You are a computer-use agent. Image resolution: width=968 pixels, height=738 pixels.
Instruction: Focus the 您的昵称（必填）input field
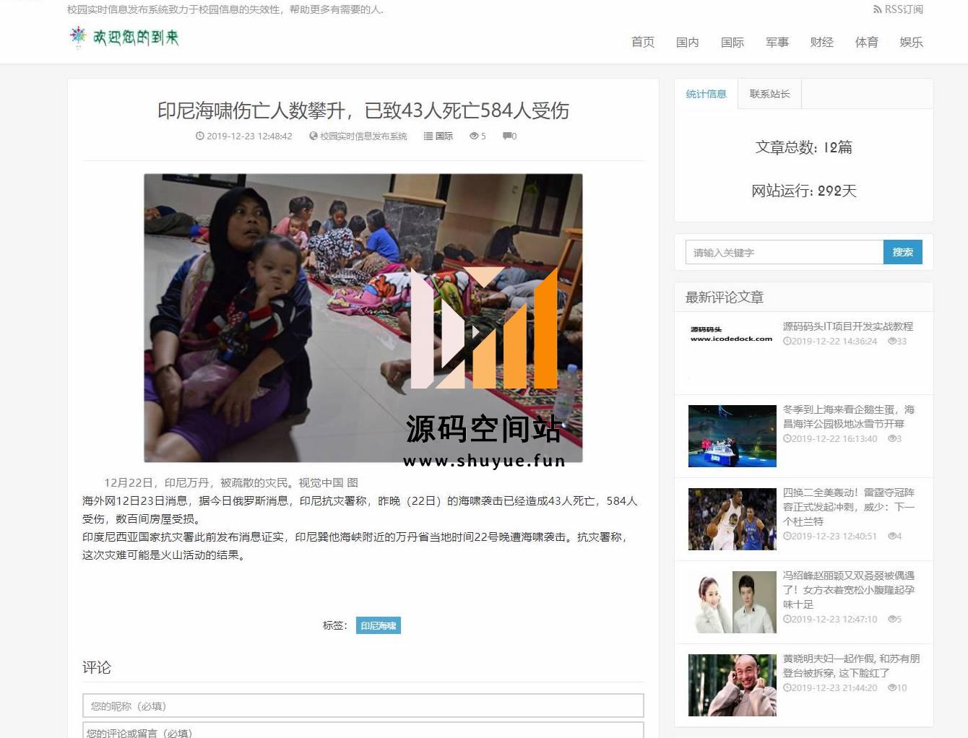click(x=363, y=706)
